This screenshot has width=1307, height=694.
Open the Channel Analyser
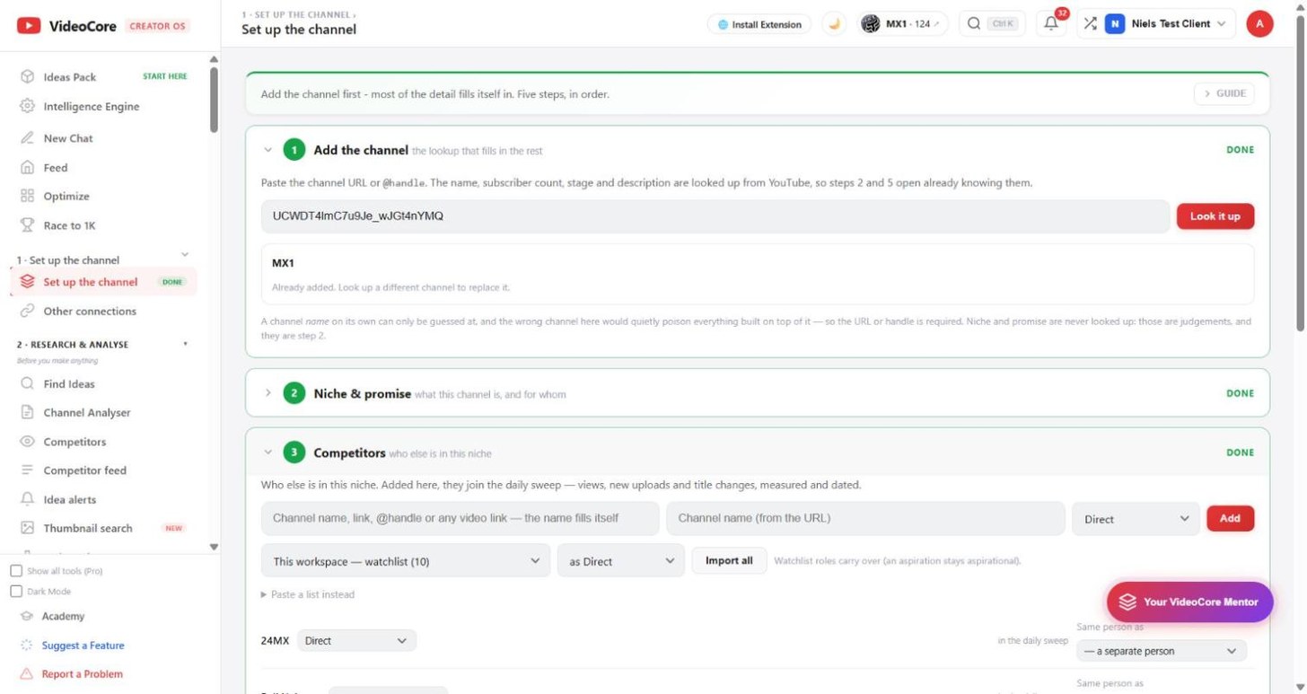pyautogui.click(x=87, y=413)
